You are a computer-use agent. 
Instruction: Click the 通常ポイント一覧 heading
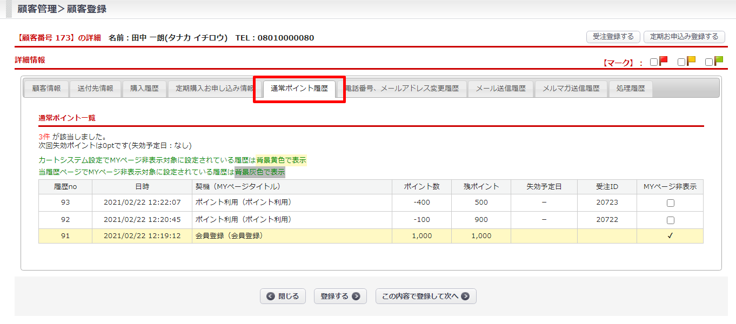(67, 117)
